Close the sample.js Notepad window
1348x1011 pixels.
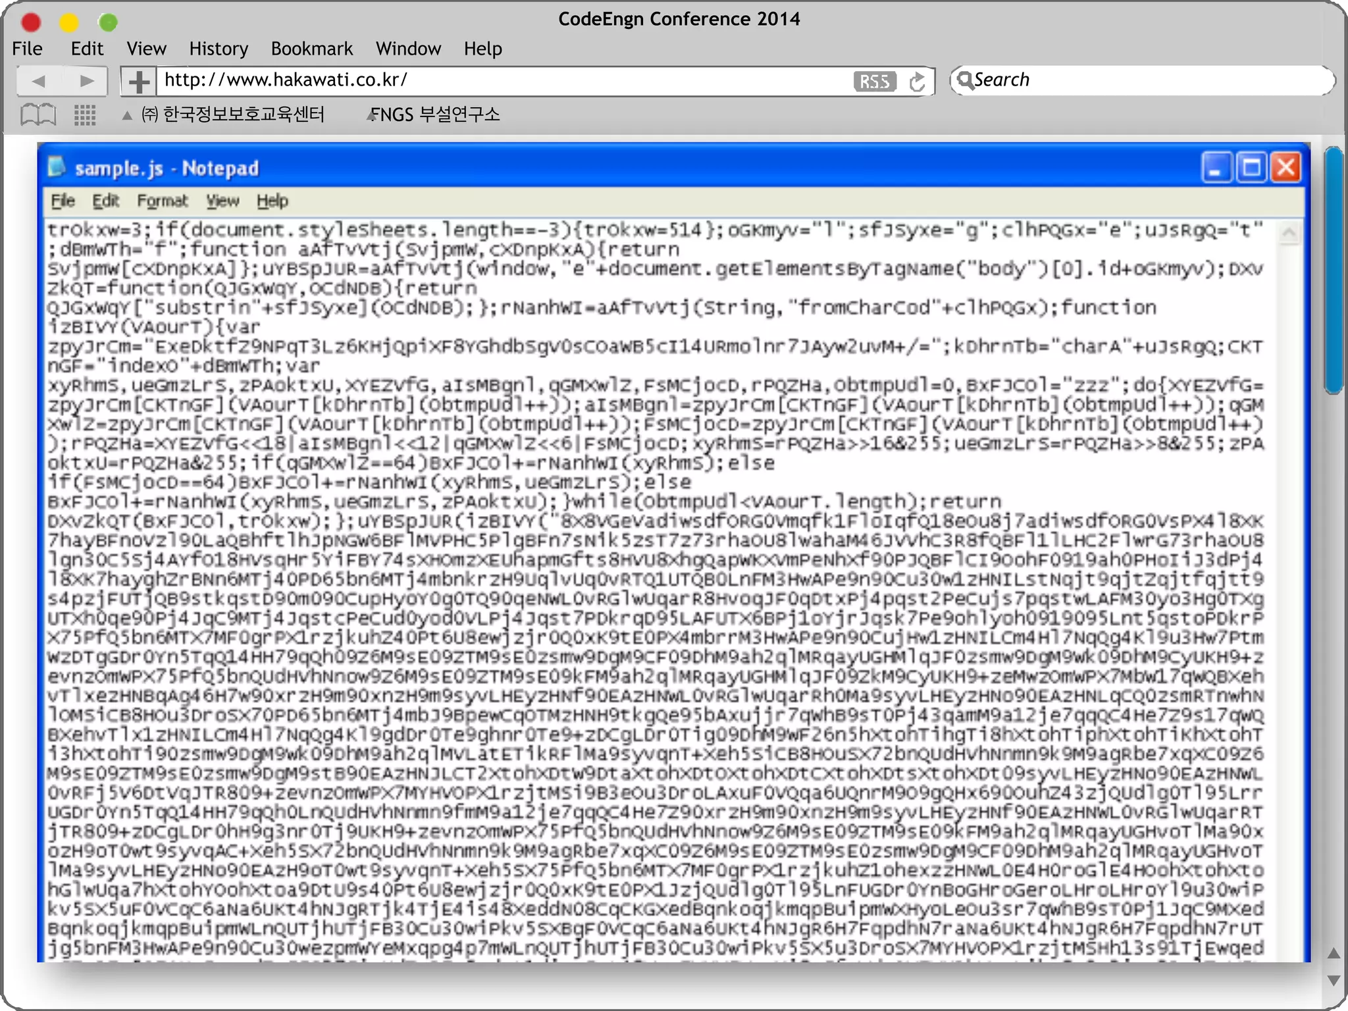(x=1285, y=167)
